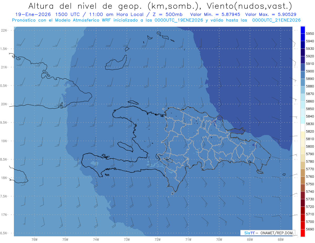The height and width of the screenshot is (243, 315).
Task: Click the '6.5N' latitude label
Action: (x=3, y=233)
